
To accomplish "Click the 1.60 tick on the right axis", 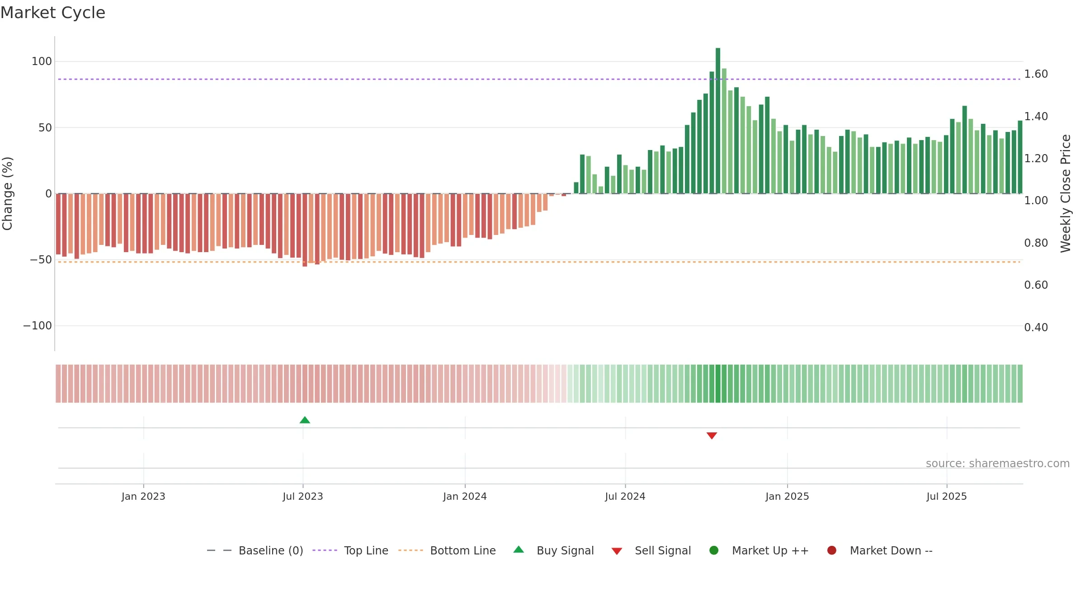I will point(1036,74).
